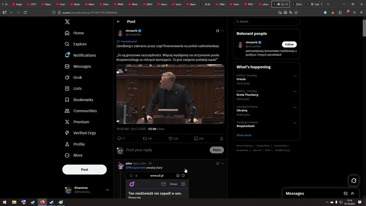Open Cookie Policy footer link
Viewport: 366px width, 206px height.
pyautogui.click(x=281, y=146)
